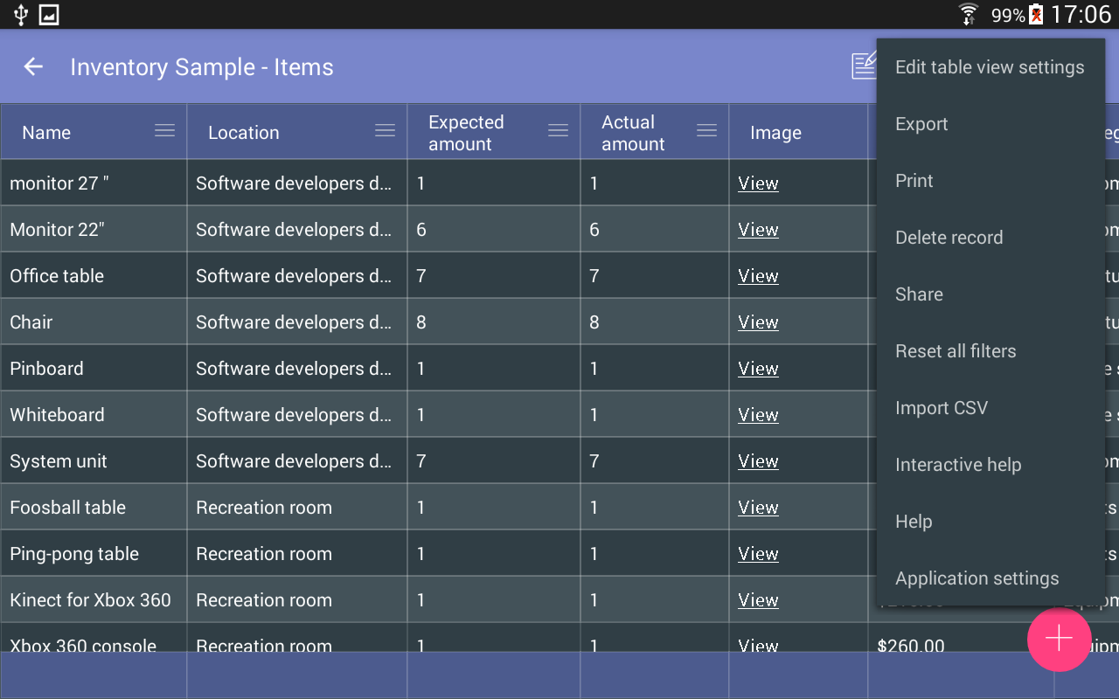Viewport: 1119px width, 699px height.
Task: Tap the battery icon in the status bar
Action: 1036,15
